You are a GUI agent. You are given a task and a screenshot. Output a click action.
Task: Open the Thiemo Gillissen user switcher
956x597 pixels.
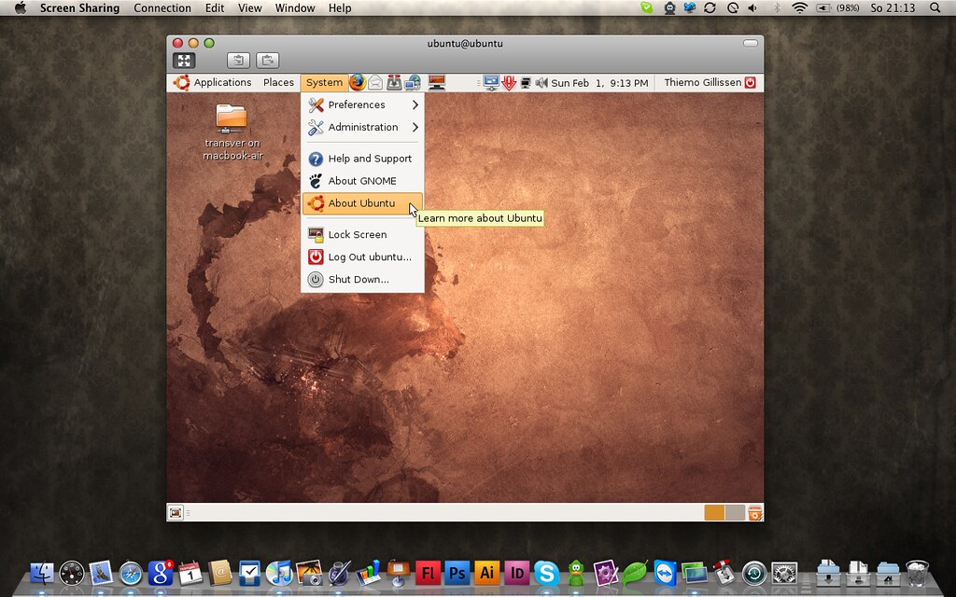coord(702,82)
